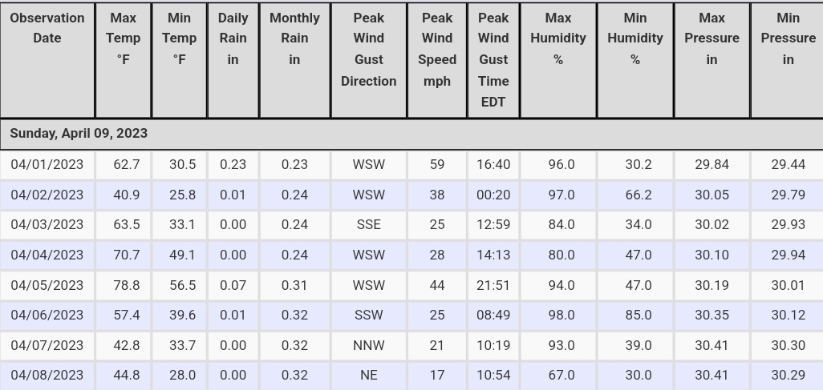Click the Peak Wind Speed mph header

click(x=436, y=60)
